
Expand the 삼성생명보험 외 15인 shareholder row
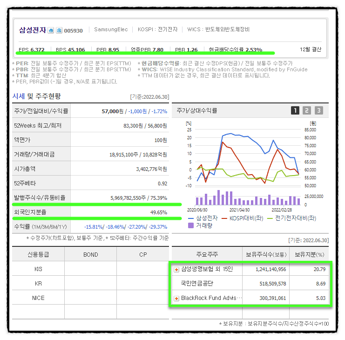coord(176,270)
